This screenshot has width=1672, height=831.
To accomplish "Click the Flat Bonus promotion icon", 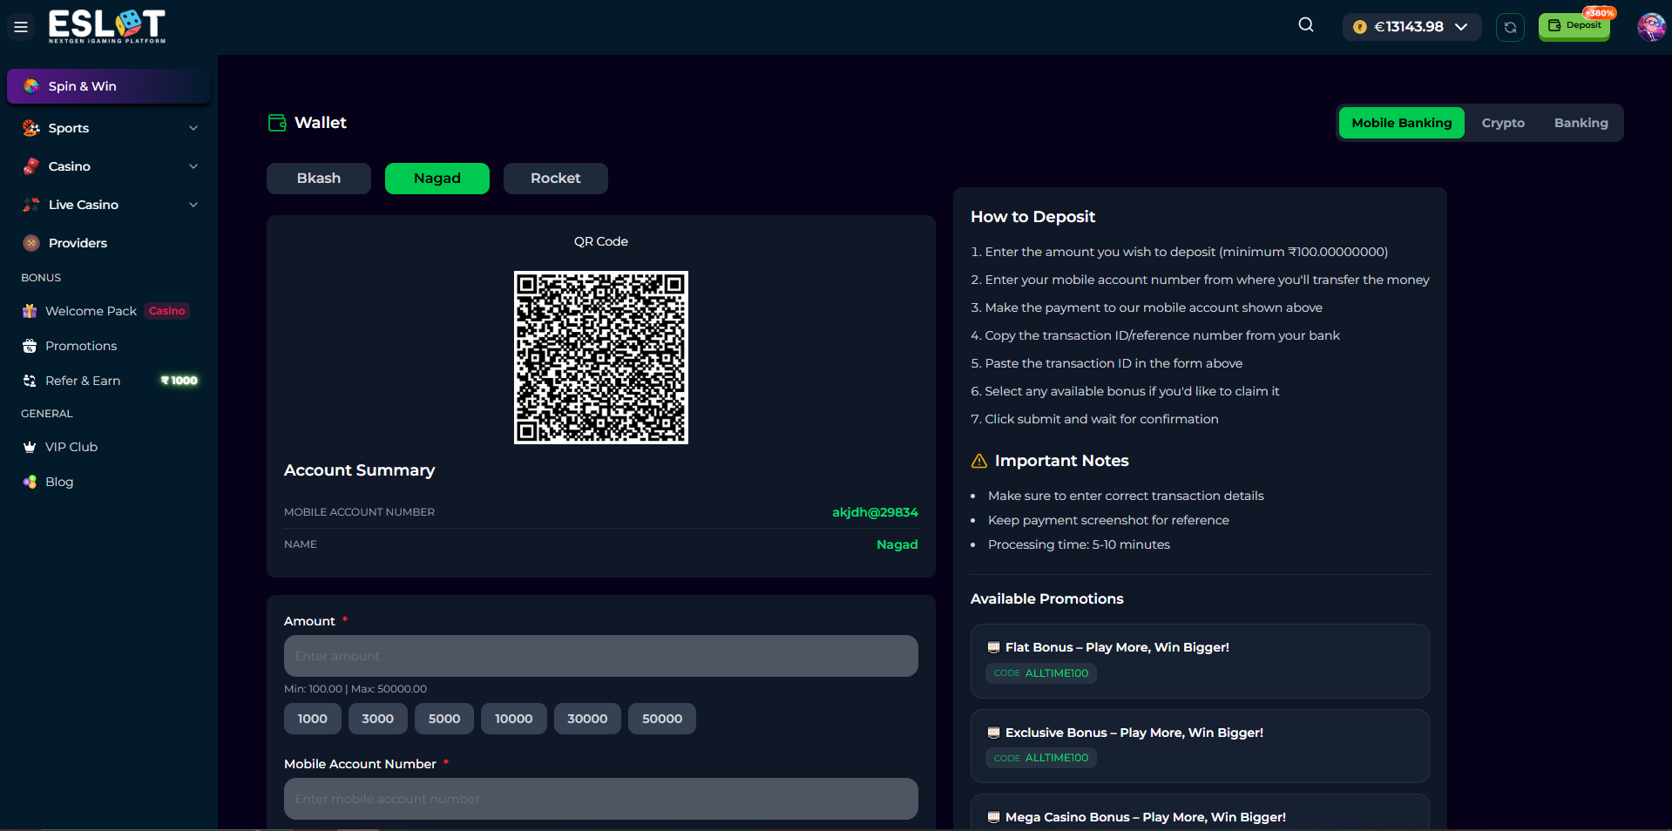I will coord(993,647).
